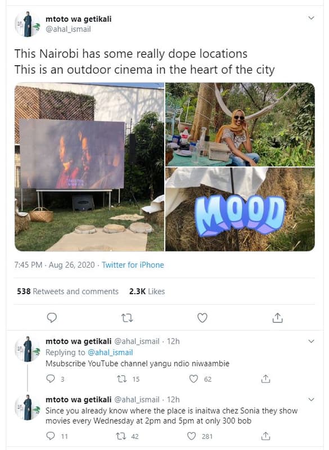Open the Twitter for iPhone link
This screenshot has width=329, height=450.
coord(133,264)
